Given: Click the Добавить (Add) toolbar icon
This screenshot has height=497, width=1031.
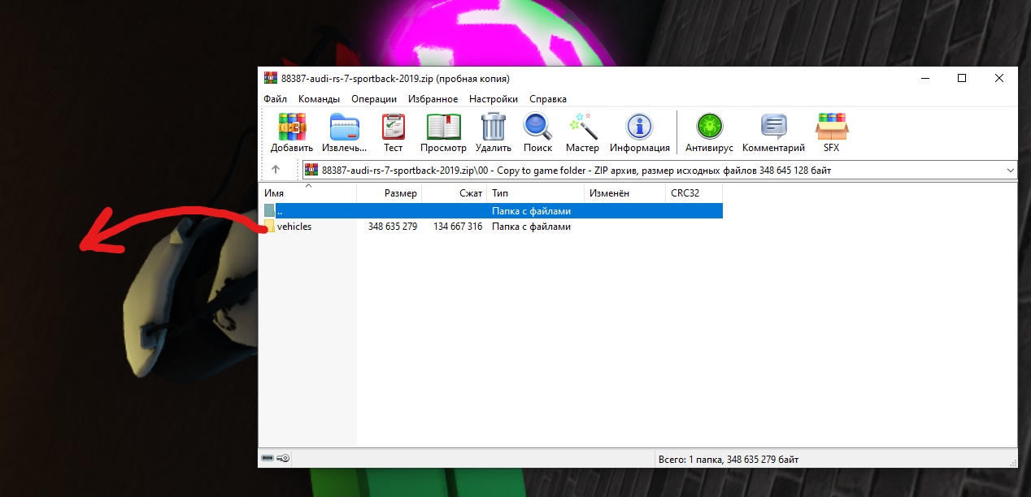Looking at the screenshot, I should click(x=292, y=127).
